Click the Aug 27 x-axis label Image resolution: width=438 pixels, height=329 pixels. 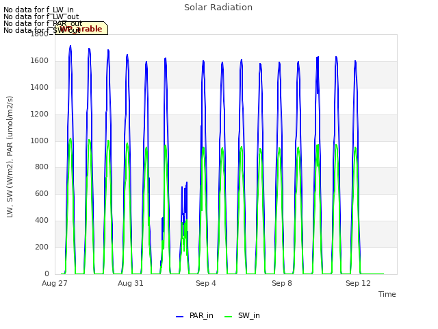click(55, 283)
